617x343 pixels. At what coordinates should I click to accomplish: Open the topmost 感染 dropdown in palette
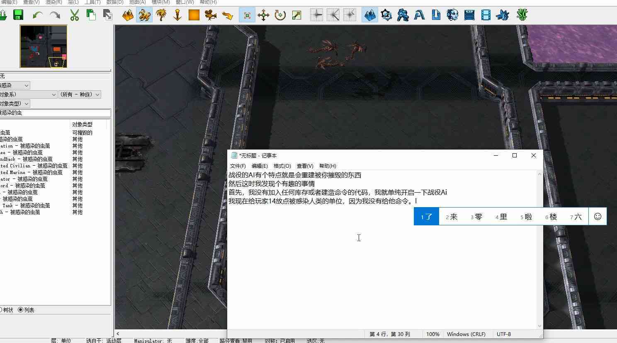15,85
